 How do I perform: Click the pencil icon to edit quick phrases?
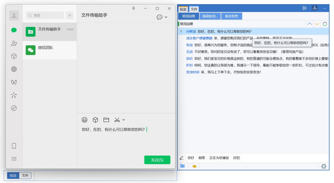tap(182, 157)
